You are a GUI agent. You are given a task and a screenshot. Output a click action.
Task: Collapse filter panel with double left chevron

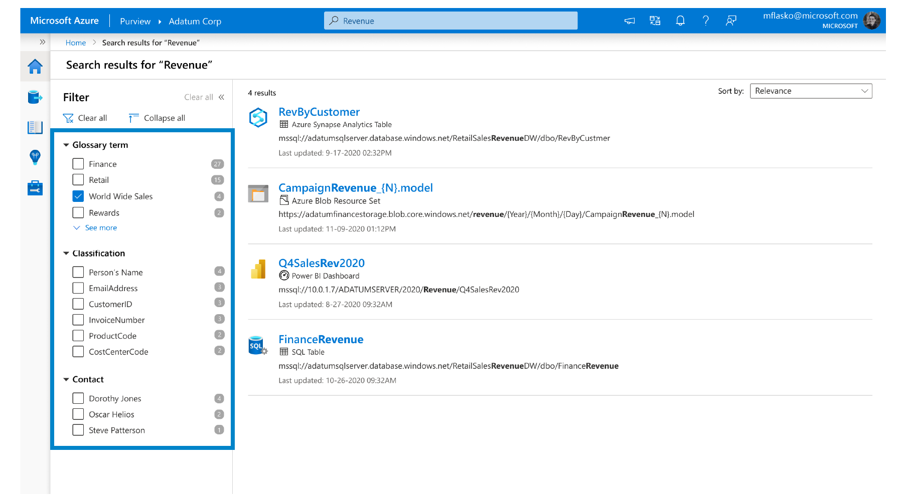tap(221, 97)
